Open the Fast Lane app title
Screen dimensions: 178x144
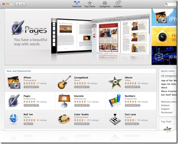click(130, 114)
